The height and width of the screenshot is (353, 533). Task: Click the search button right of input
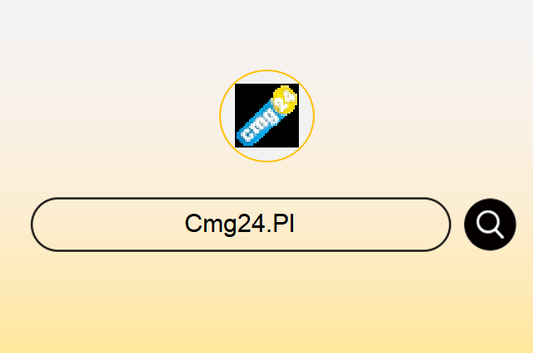tap(490, 225)
